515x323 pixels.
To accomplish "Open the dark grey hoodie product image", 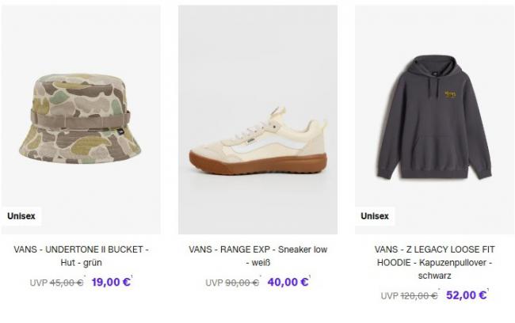I will [x=434, y=120].
